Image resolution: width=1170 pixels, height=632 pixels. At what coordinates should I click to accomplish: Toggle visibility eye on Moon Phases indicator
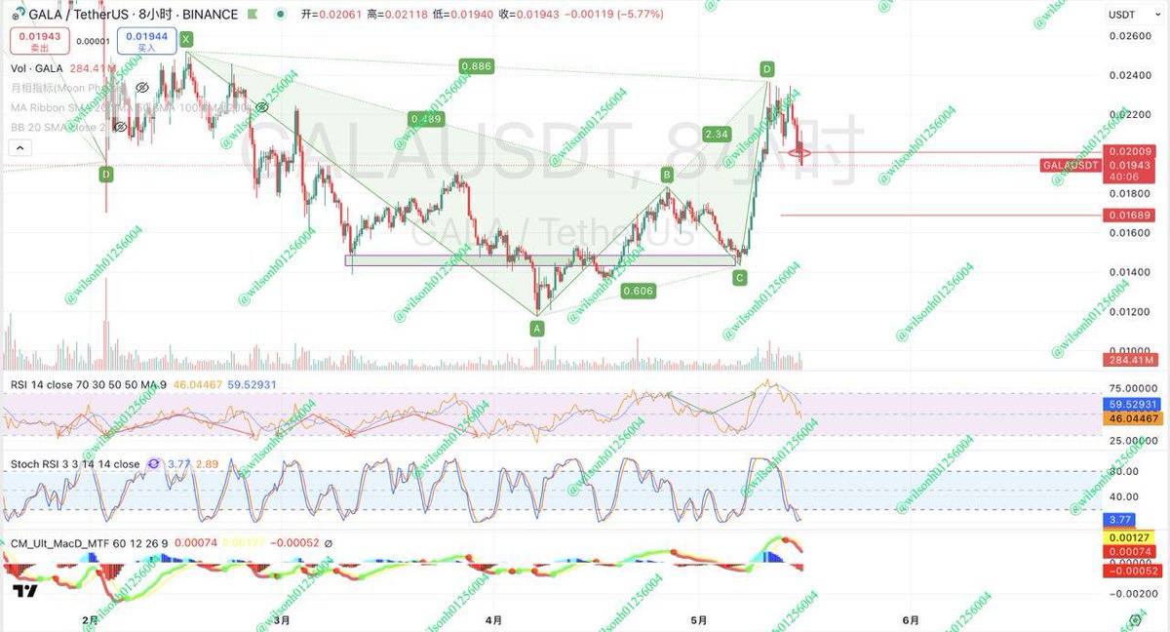pyautogui.click(x=141, y=88)
